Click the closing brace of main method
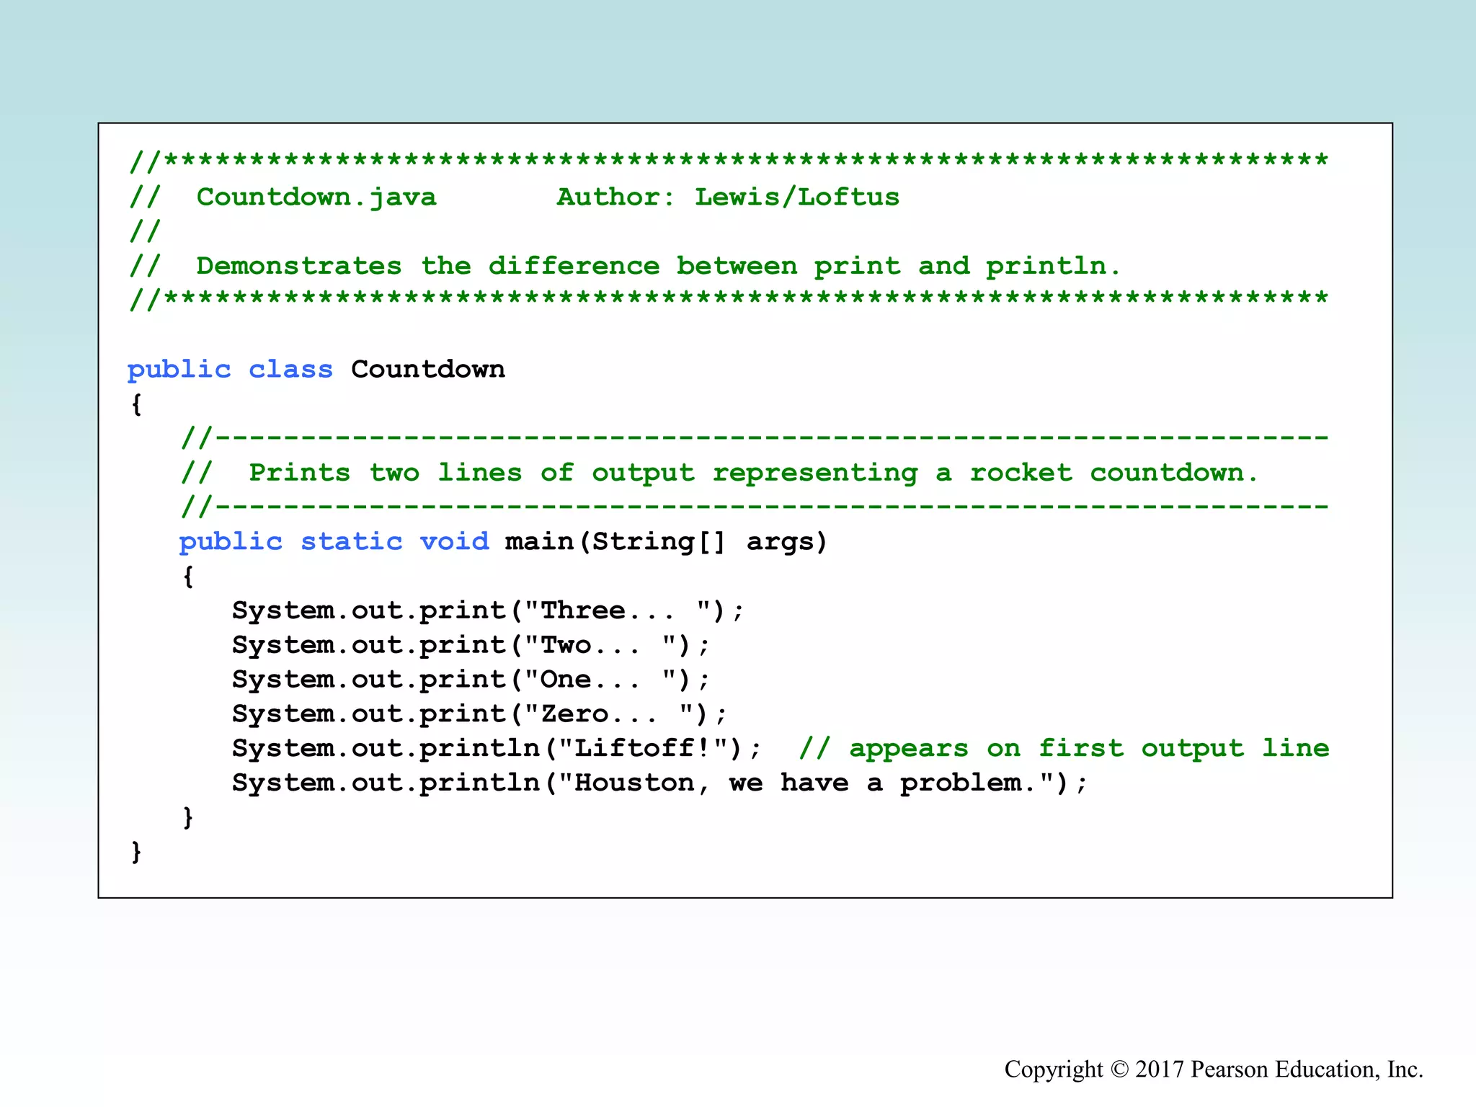The height and width of the screenshot is (1107, 1476). pos(188,817)
